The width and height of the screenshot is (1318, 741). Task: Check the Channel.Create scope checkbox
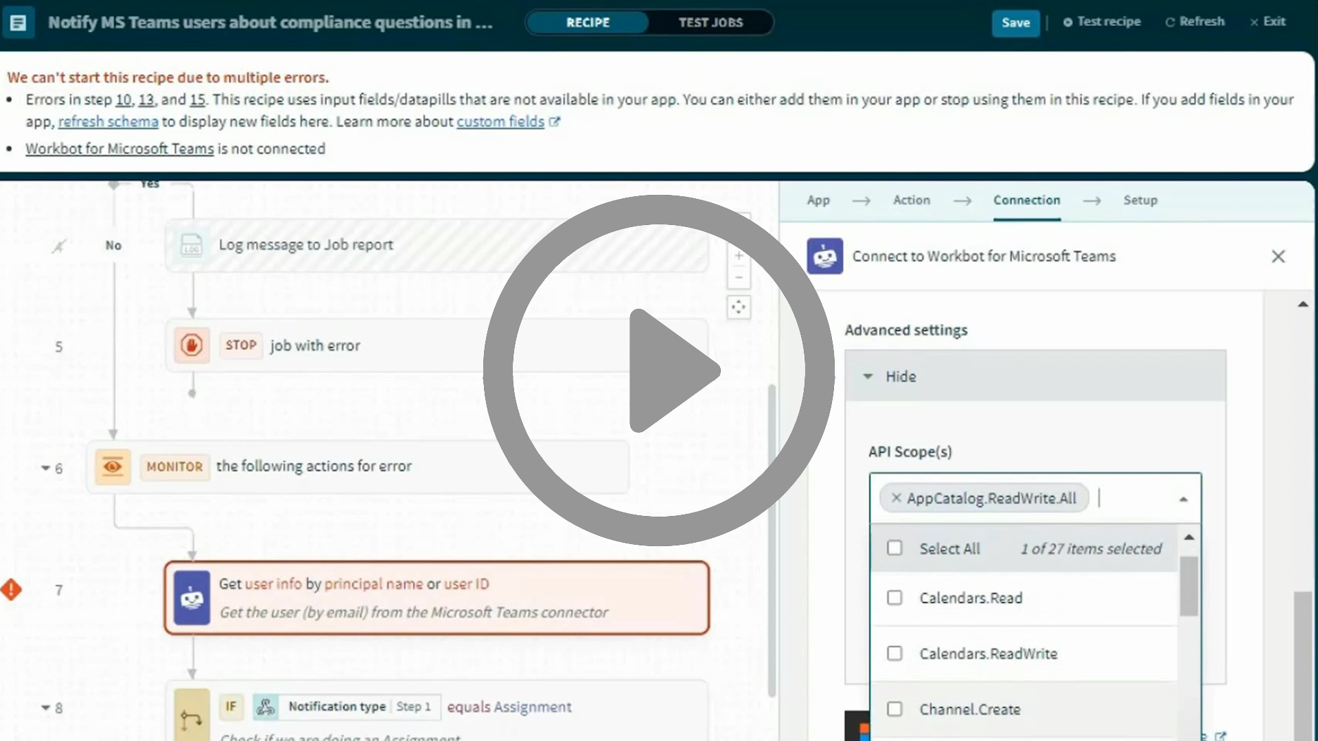coord(894,709)
